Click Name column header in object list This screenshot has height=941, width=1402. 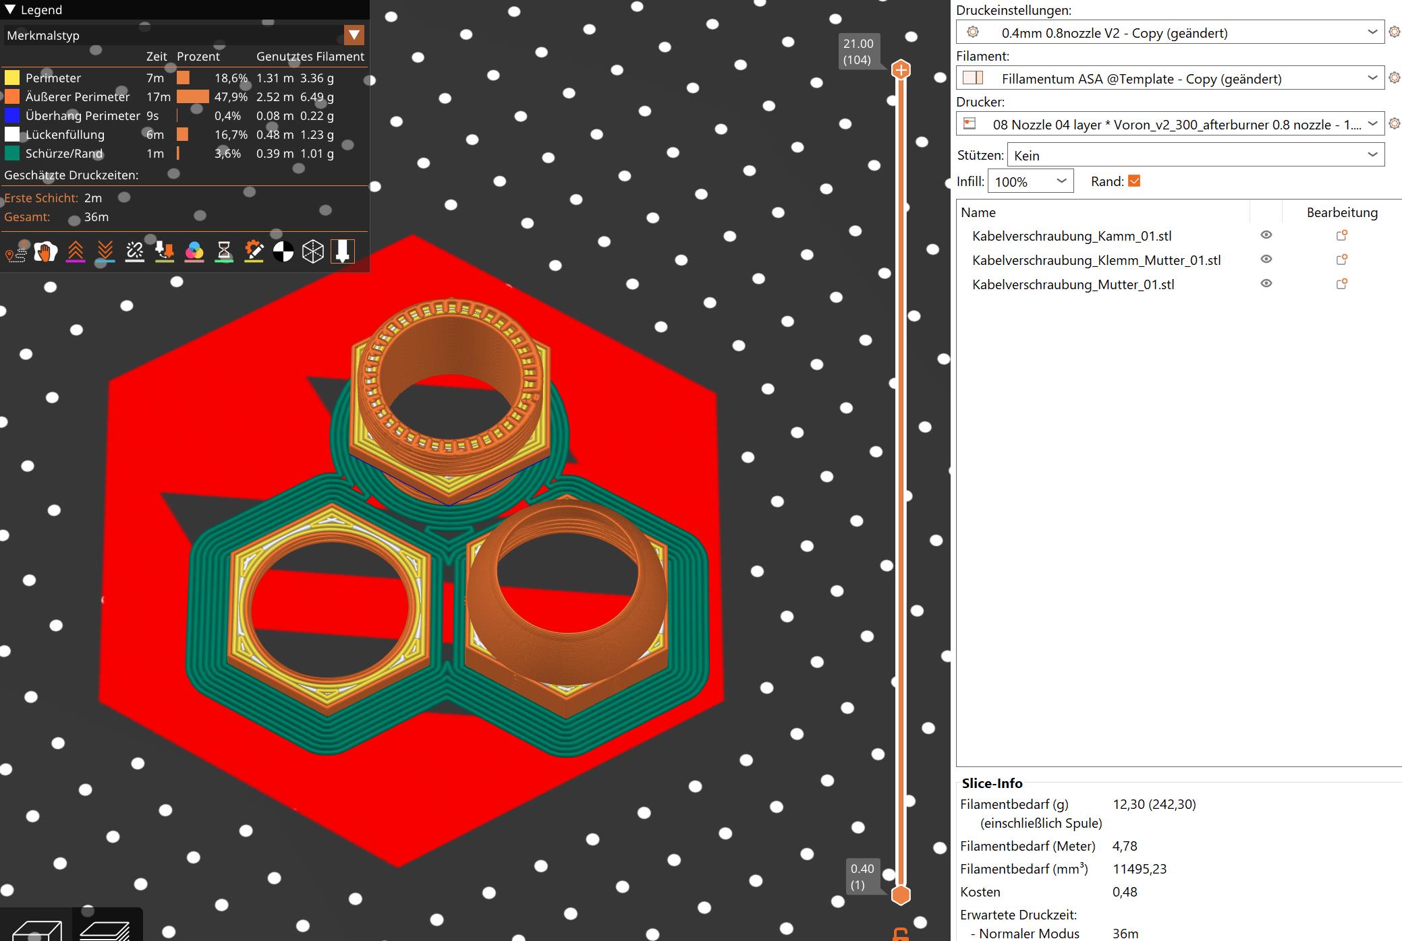tap(978, 212)
